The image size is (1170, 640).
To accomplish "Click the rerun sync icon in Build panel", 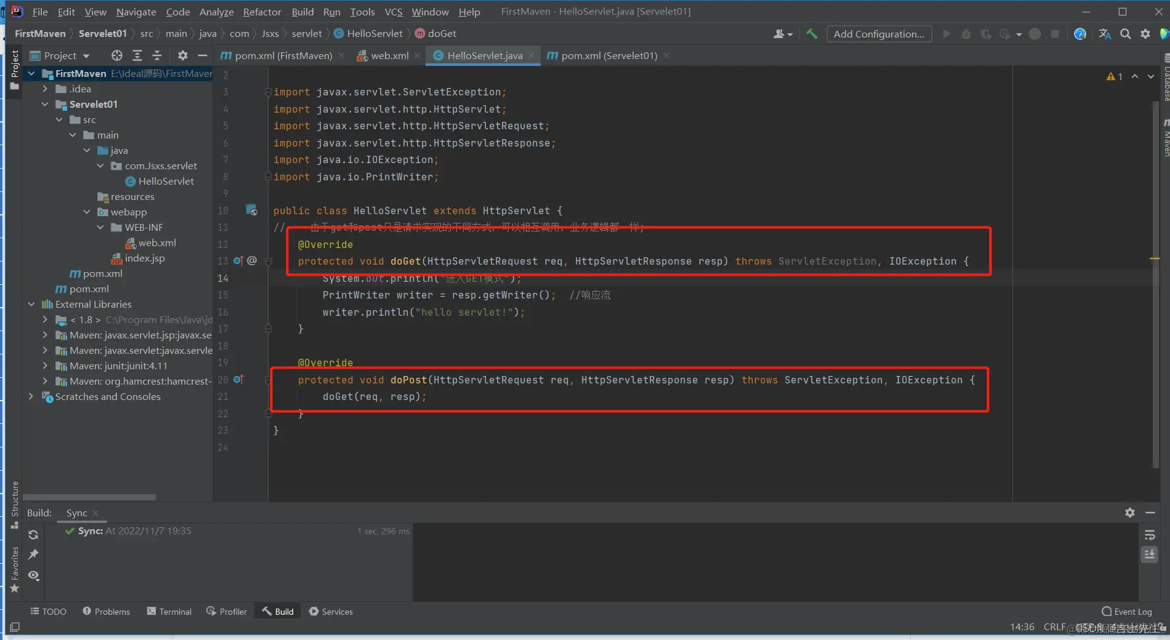I will pos(33,535).
